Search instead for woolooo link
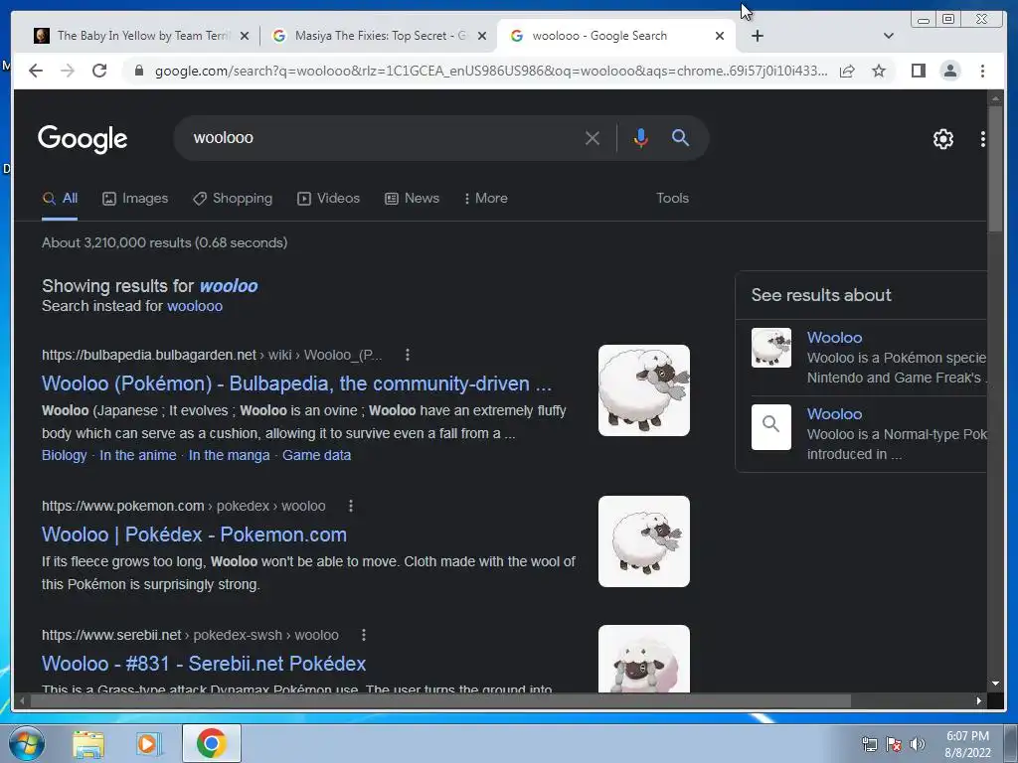This screenshot has width=1018, height=763. [x=195, y=306]
